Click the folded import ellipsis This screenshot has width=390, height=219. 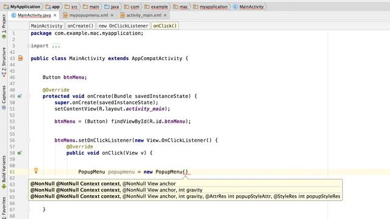tap(56, 46)
